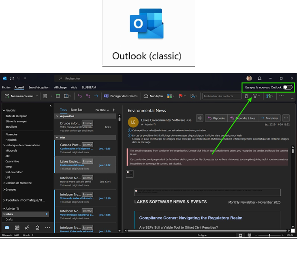Open the Quick Access toolbar customize arrow
The height and width of the screenshot is (255, 299).
coord(25,79)
